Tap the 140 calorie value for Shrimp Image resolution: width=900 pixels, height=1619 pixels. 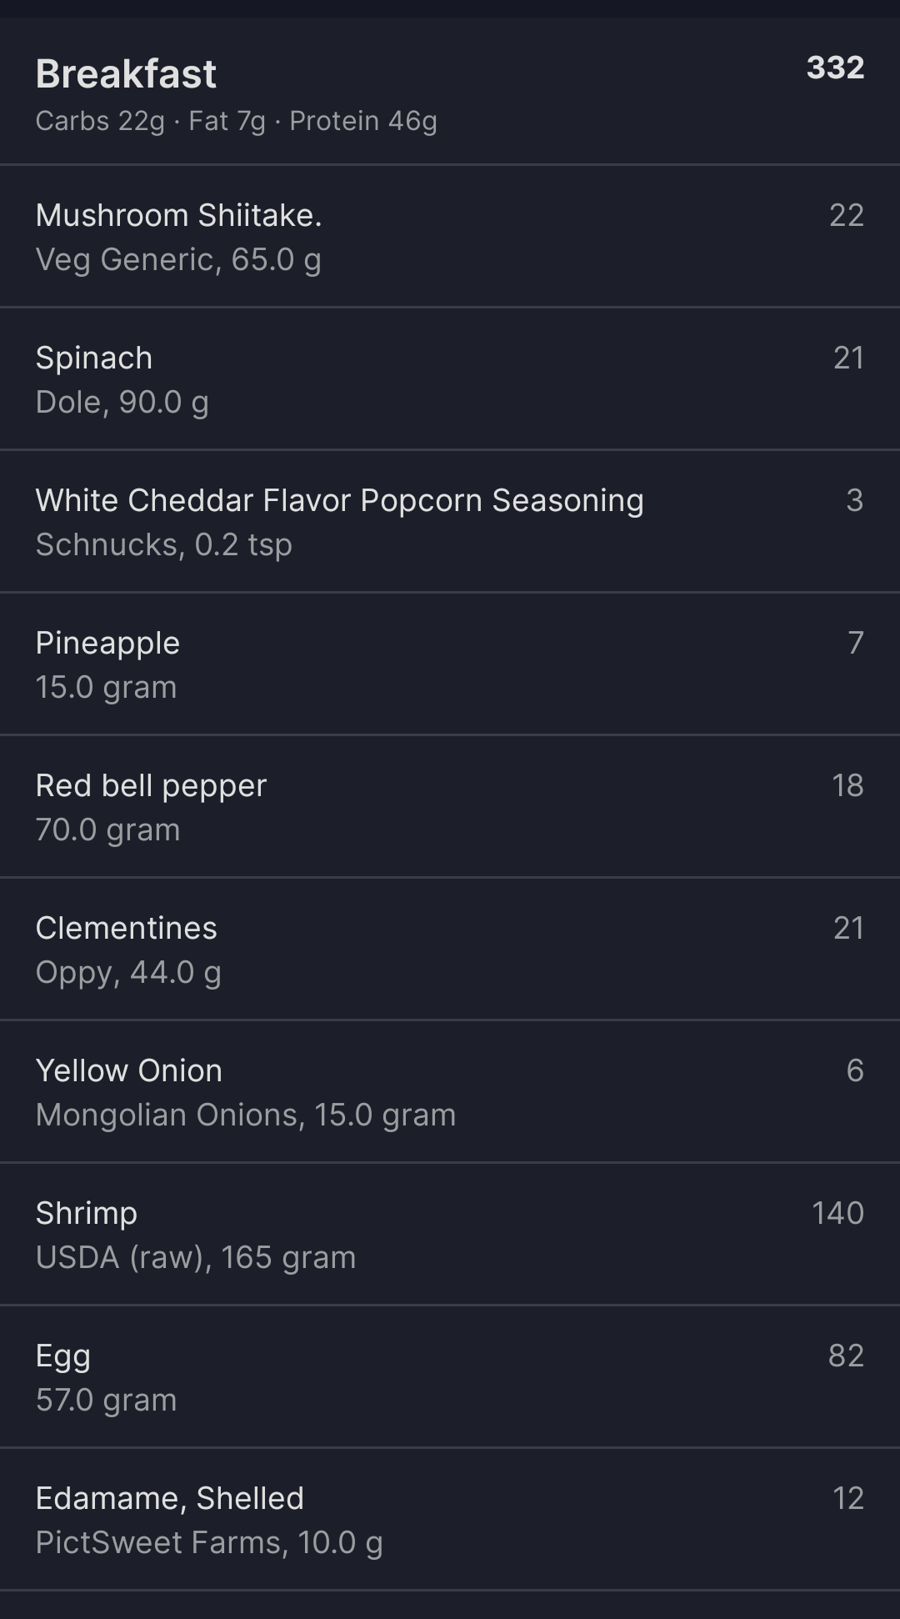837,1213
